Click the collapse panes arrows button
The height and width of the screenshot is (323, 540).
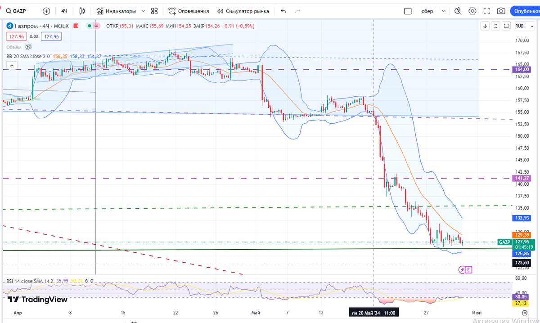[496, 26]
